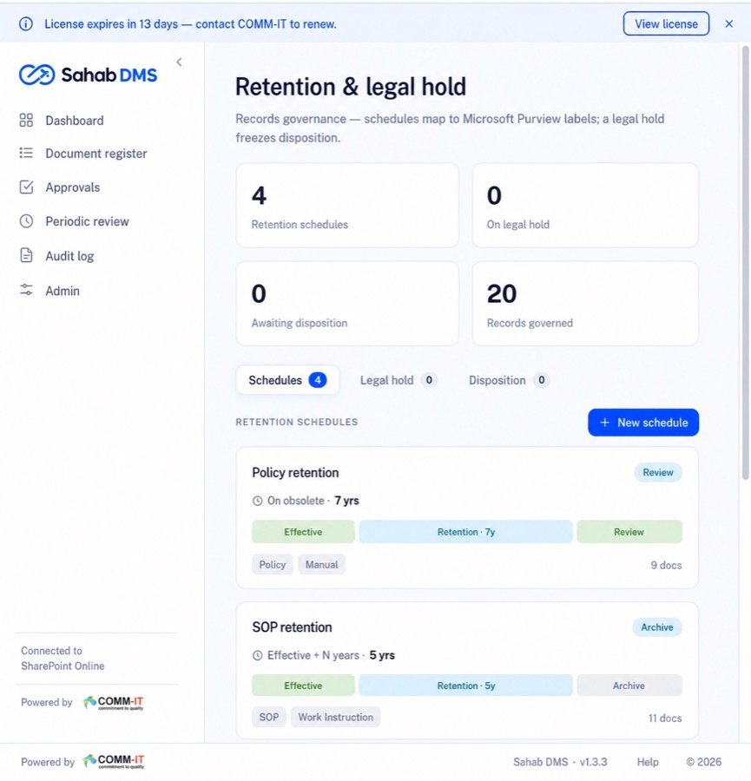The width and height of the screenshot is (751, 781).
Task: Click the Retention · 7y bar segment
Action: (x=466, y=531)
